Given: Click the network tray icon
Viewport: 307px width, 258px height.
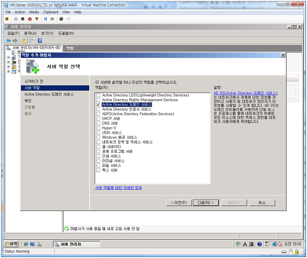Looking at the screenshot, I should (275, 244).
